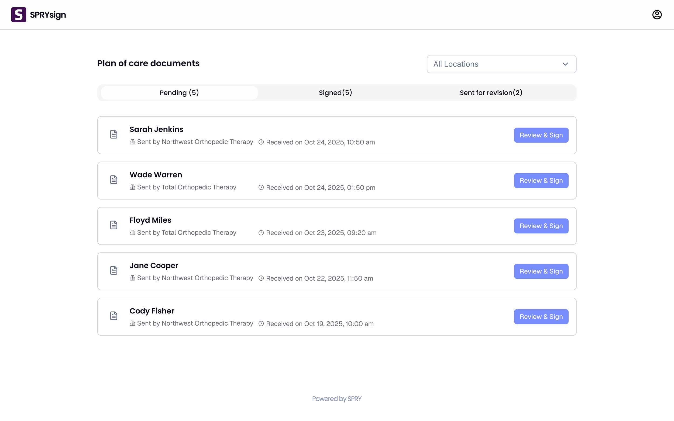Click clock icon in Wade Warren row
This screenshot has width=674, height=421.
coord(261,187)
